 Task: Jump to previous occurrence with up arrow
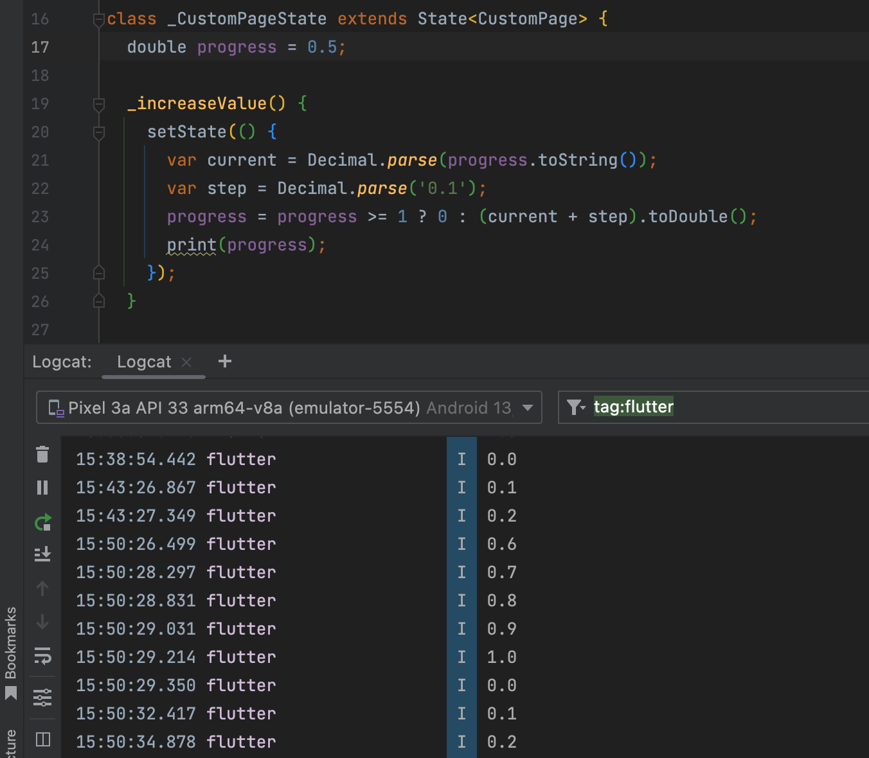pyautogui.click(x=42, y=588)
